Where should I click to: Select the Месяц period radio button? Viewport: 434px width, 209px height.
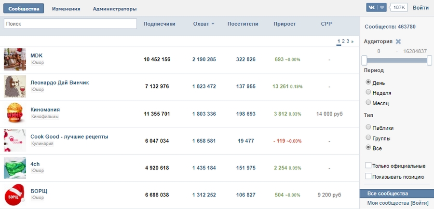tap(368, 102)
